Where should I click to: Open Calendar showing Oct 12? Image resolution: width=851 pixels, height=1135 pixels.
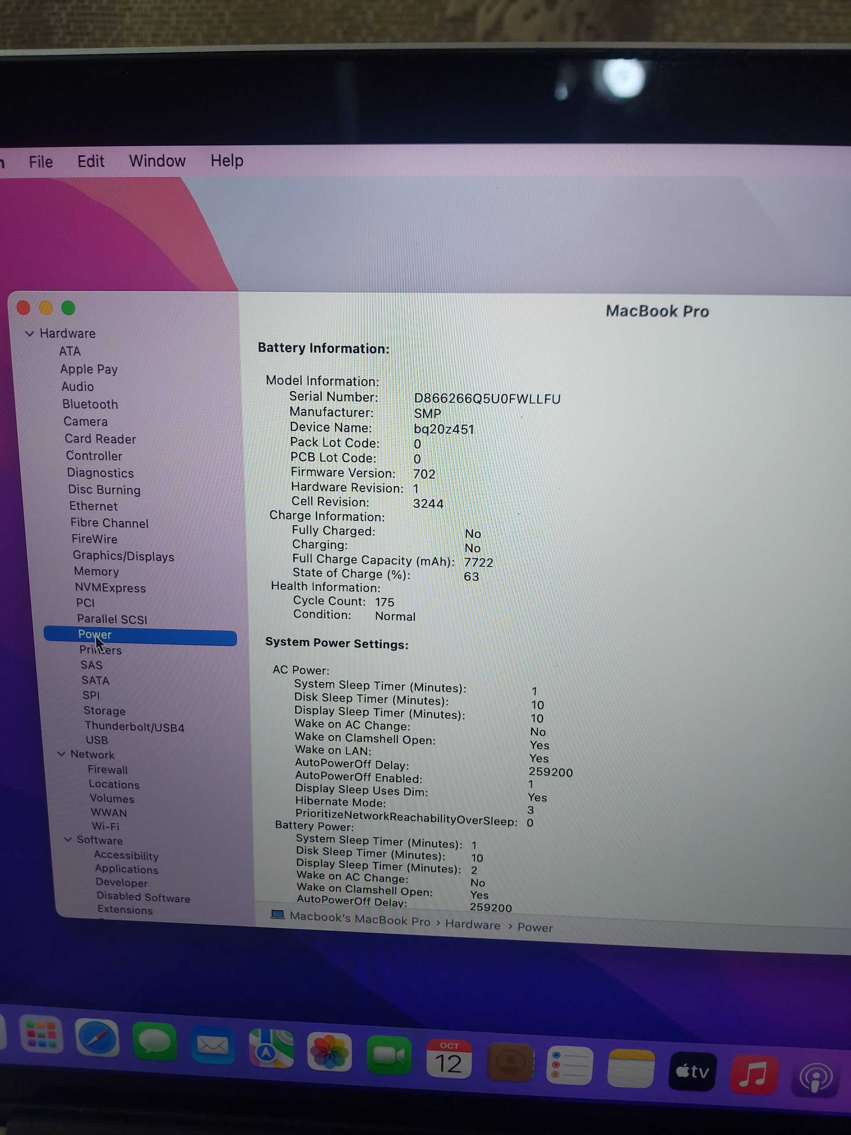(449, 1059)
